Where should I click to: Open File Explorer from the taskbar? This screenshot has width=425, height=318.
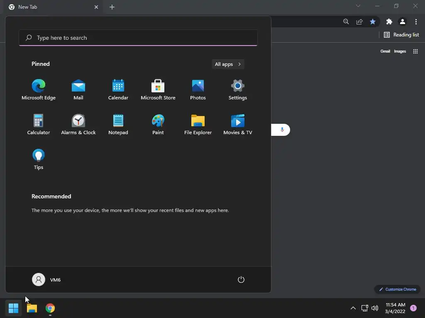pyautogui.click(x=32, y=308)
